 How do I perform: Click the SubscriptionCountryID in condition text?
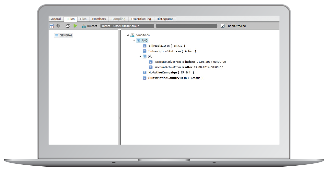[x=168, y=78]
